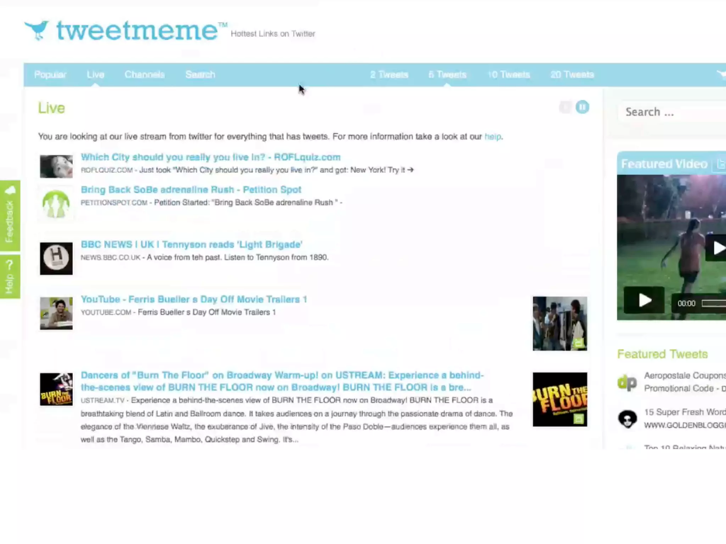Click Ferris Bueller video thumbnail
Screen dimensions: 726x544
pyautogui.click(x=560, y=323)
